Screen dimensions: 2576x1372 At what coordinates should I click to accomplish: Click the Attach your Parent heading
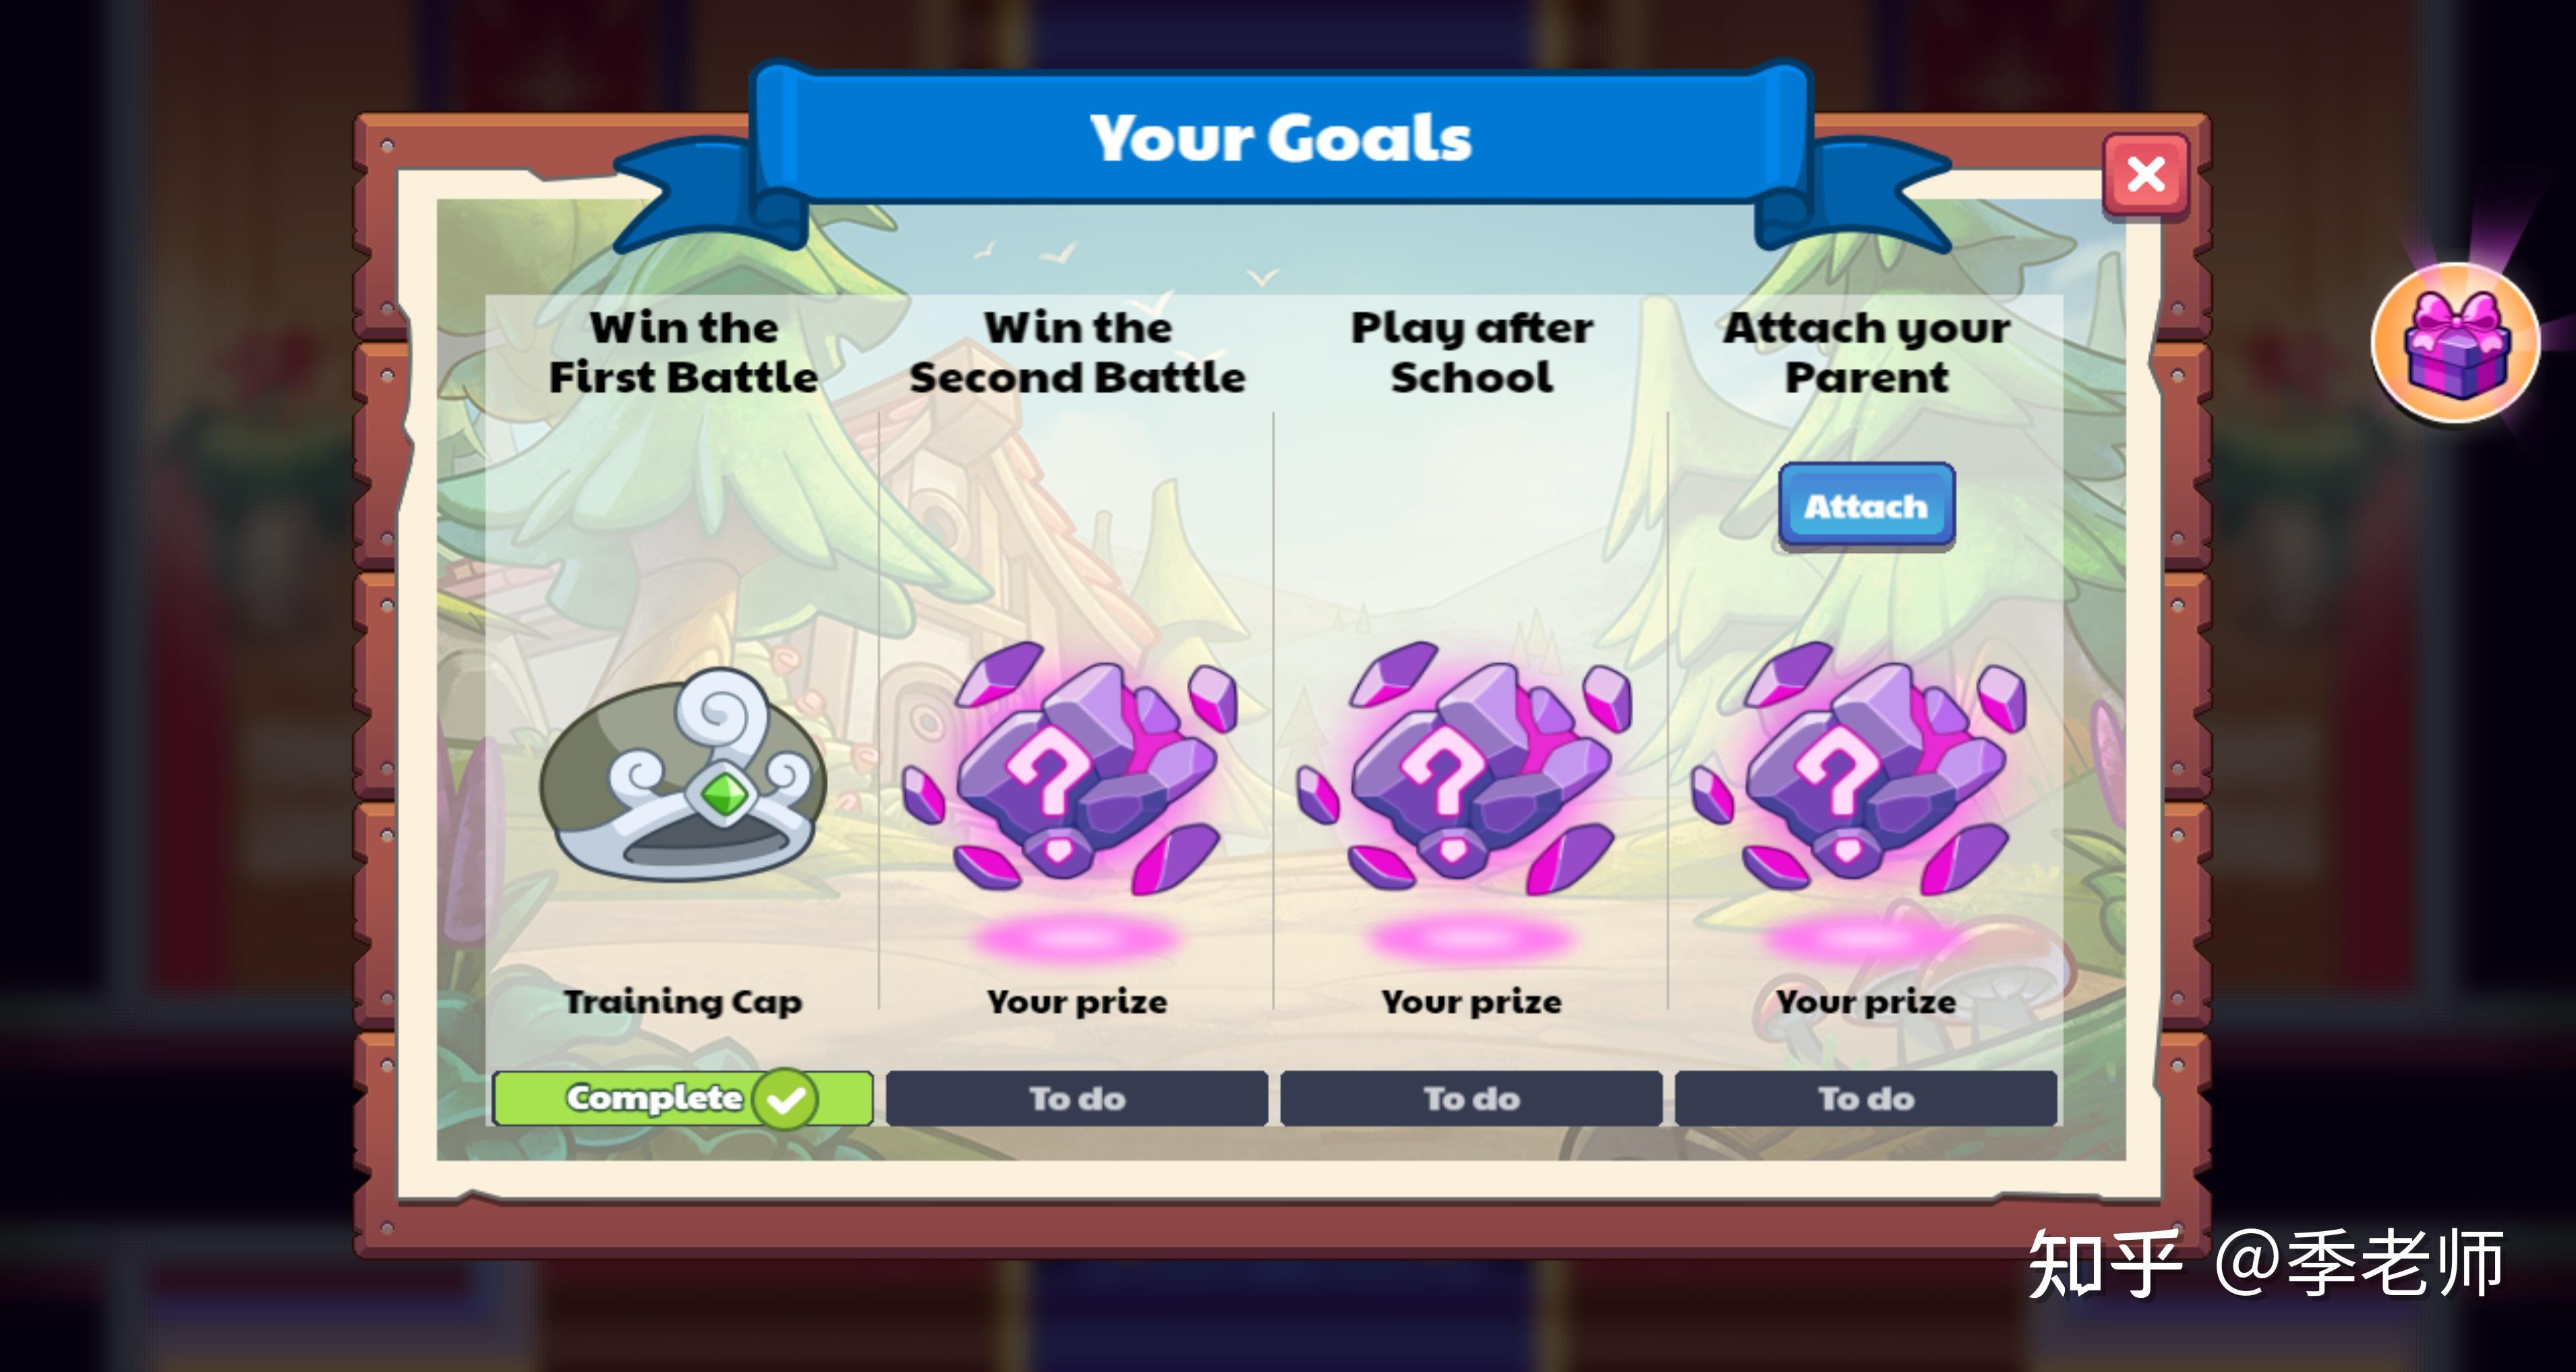point(1866,352)
